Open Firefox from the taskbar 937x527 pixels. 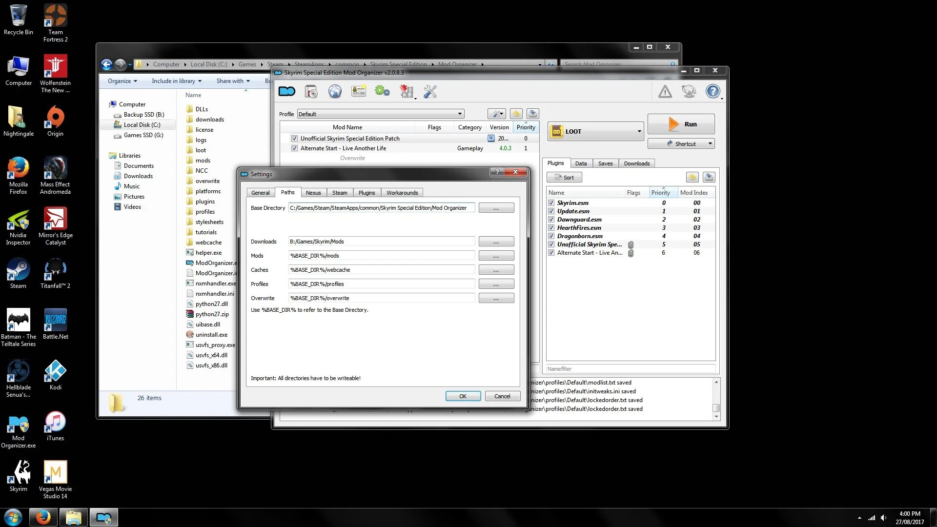(x=43, y=517)
